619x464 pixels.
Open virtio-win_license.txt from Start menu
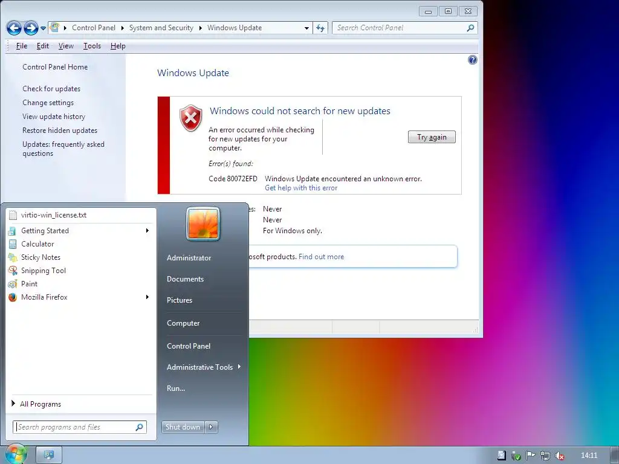pos(82,215)
